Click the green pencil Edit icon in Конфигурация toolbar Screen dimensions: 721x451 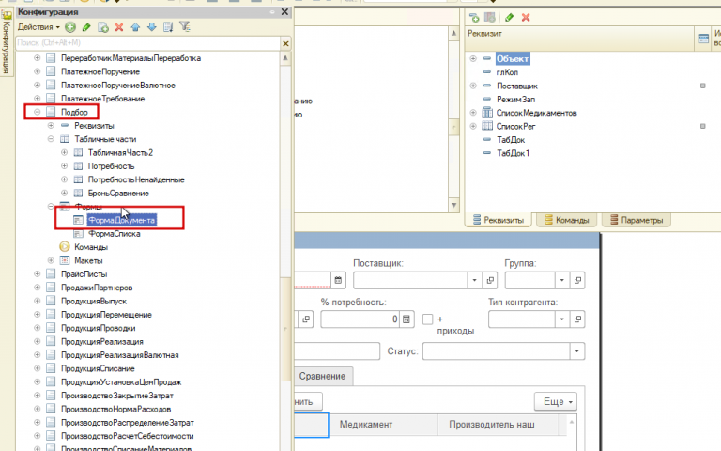click(x=86, y=27)
